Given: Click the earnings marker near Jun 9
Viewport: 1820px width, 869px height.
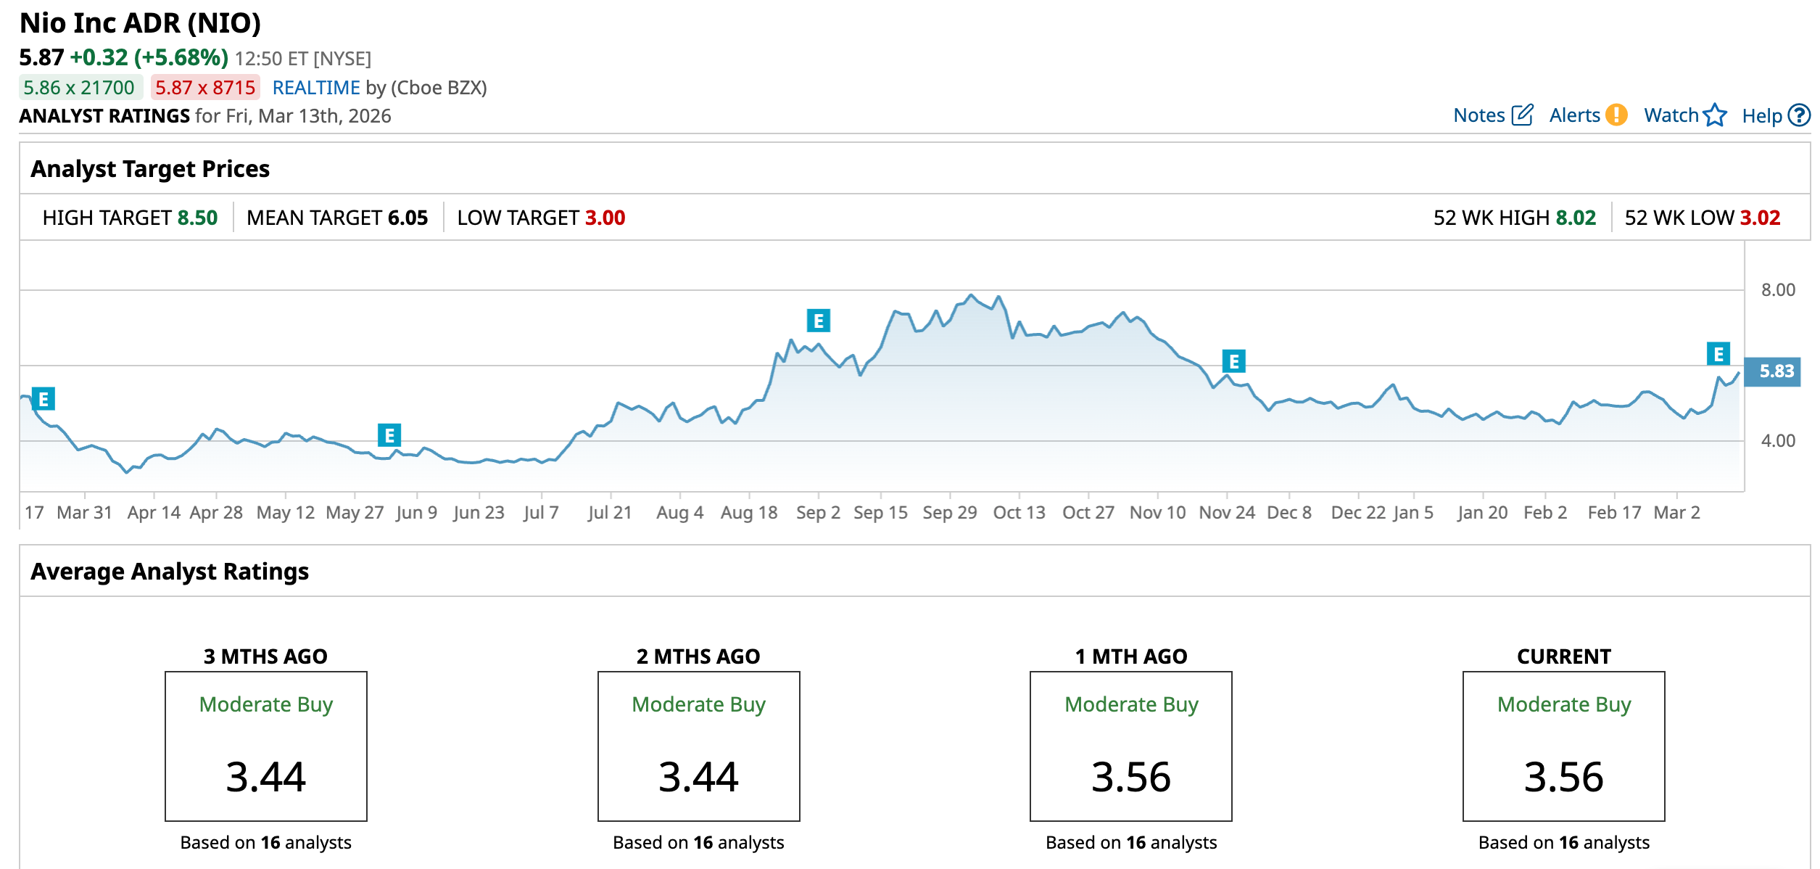Looking at the screenshot, I should point(389,435).
